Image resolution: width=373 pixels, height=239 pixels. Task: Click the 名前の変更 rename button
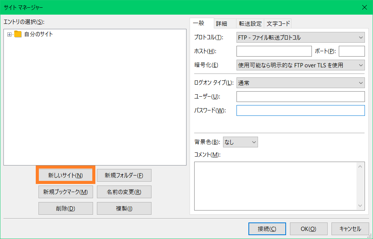click(124, 192)
